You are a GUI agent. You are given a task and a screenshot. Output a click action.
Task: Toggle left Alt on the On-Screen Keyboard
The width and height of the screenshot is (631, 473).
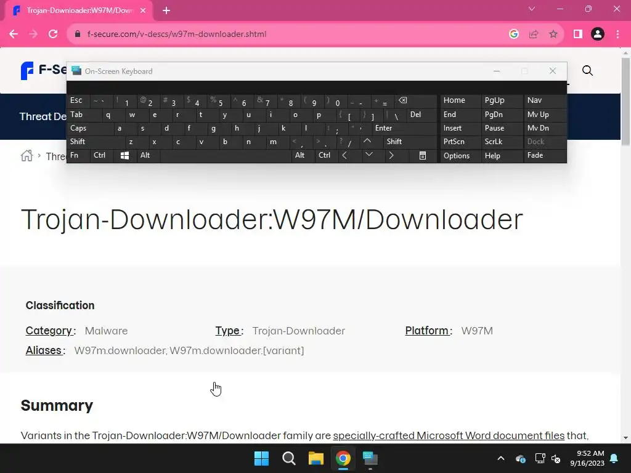click(148, 155)
